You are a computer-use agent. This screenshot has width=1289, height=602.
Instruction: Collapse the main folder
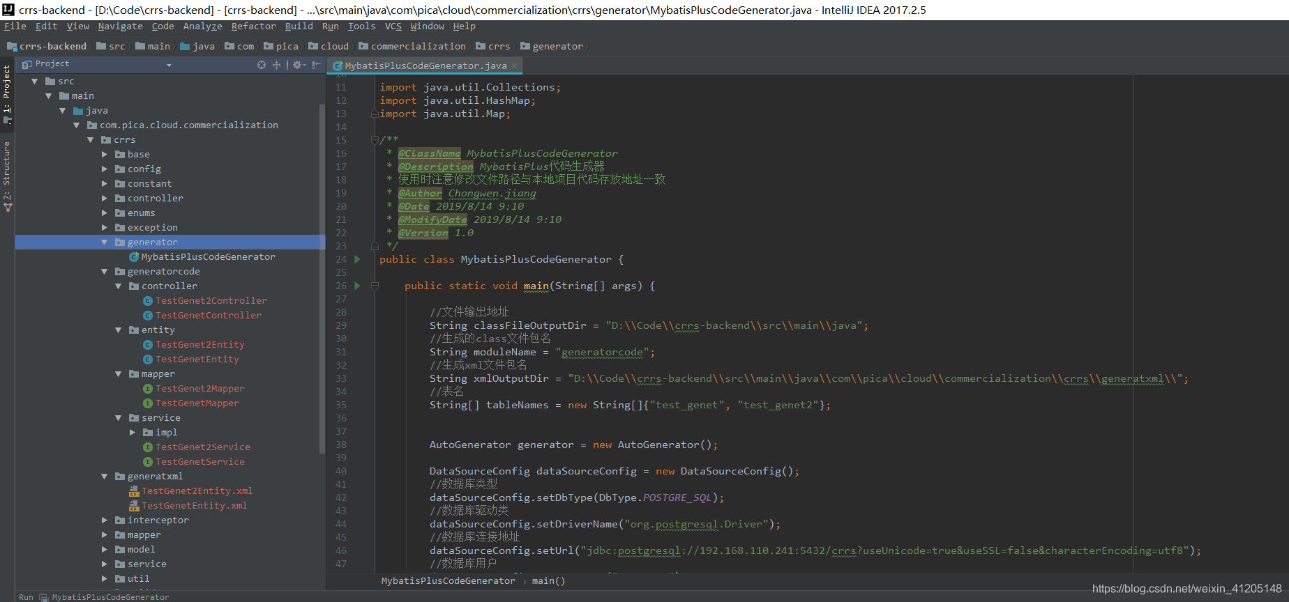point(49,96)
